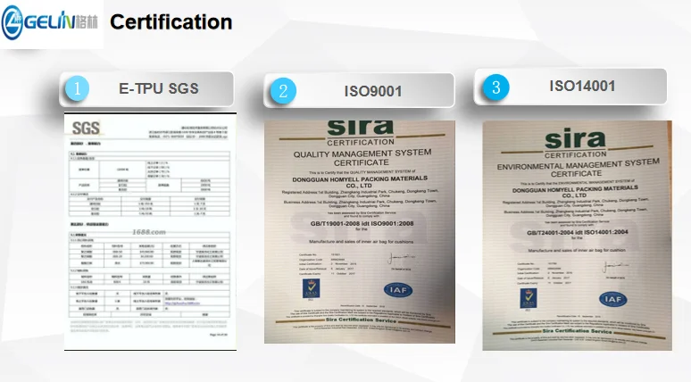Image resolution: width=691 pixels, height=382 pixels.
Task: Open the SGS test report image
Action: [x=150, y=232]
